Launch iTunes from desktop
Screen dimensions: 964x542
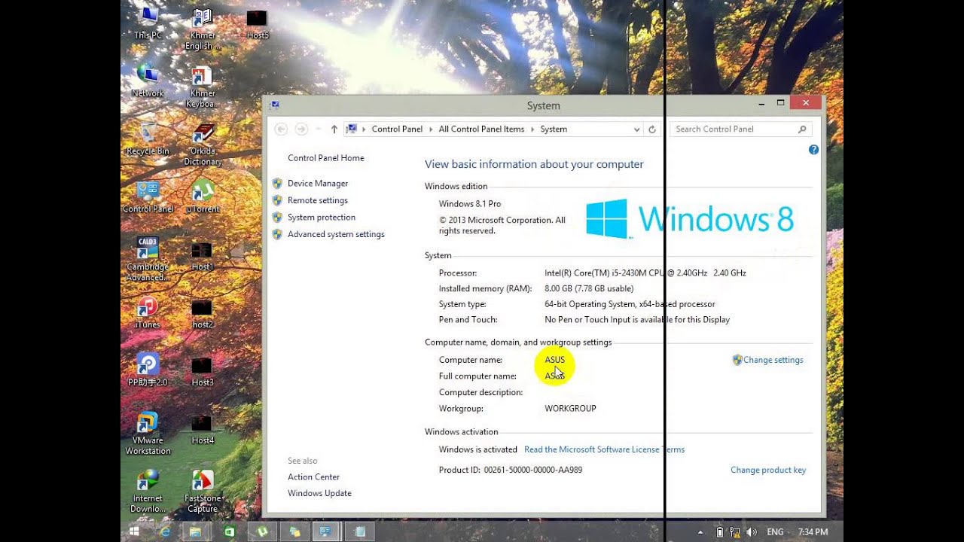coord(148,313)
